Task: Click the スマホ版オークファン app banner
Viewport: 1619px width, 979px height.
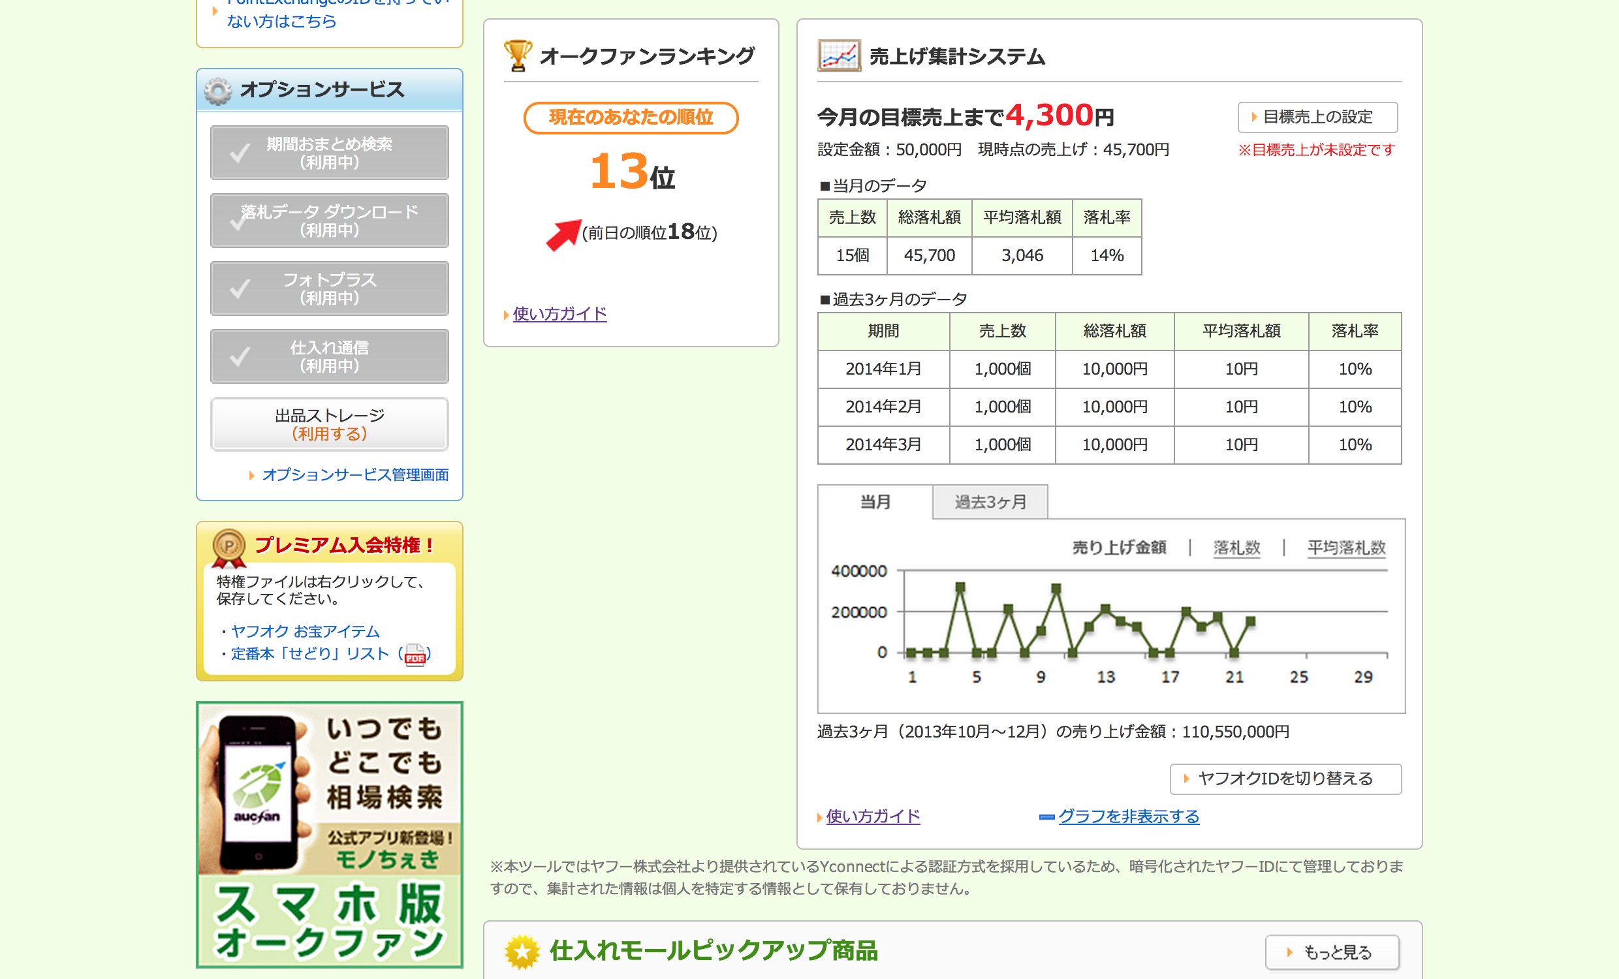Action: coord(329,835)
